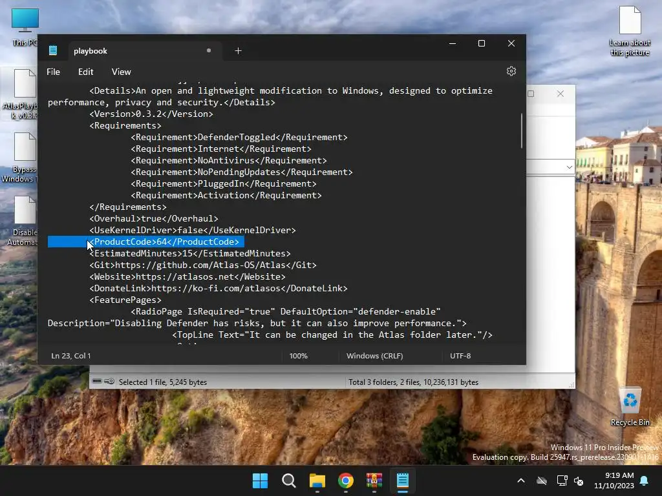
Task: Open the notification bell
Action: [645, 480]
